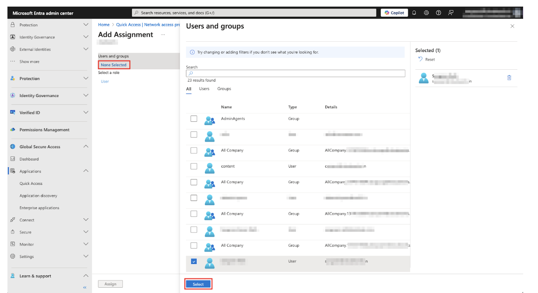Viewport: 538px width, 293px height.
Task: Click the Assign button
Action: pyautogui.click(x=110, y=284)
